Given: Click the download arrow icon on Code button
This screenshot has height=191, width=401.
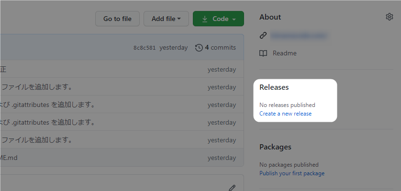Looking at the screenshot, I should pos(205,19).
